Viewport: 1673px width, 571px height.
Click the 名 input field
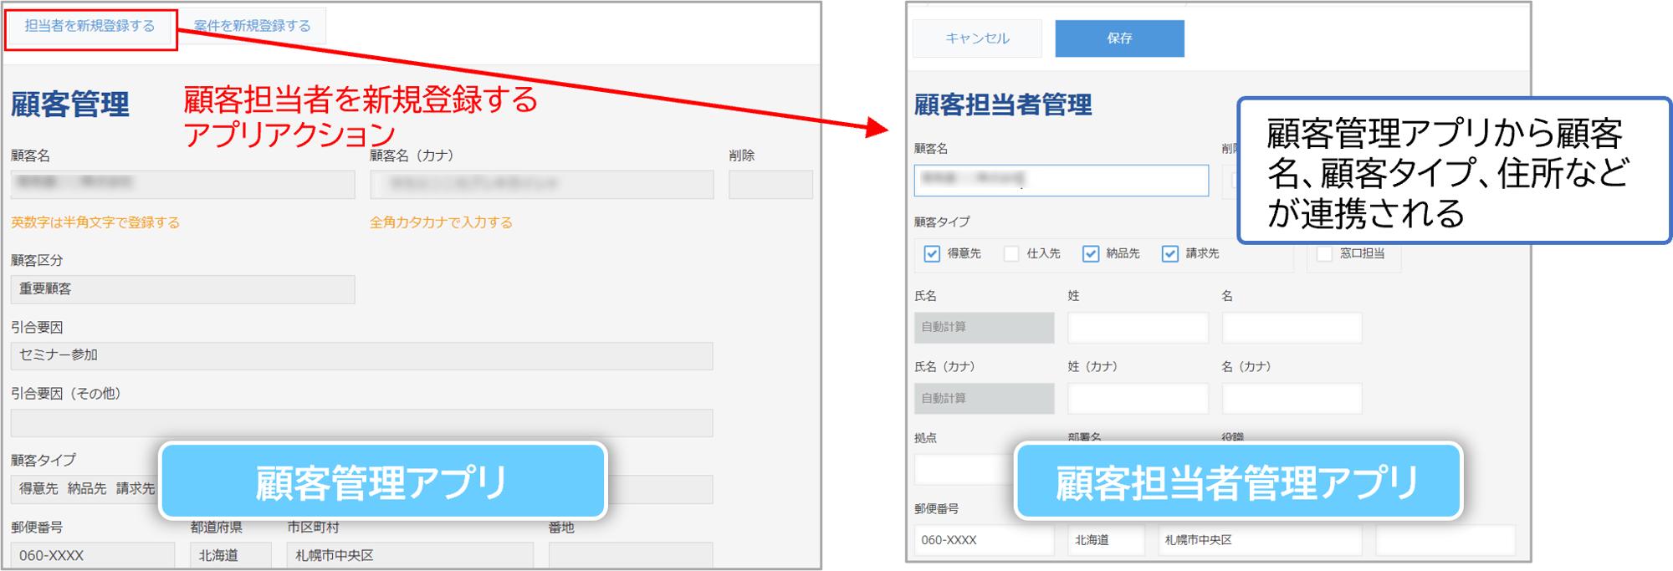point(1292,328)
